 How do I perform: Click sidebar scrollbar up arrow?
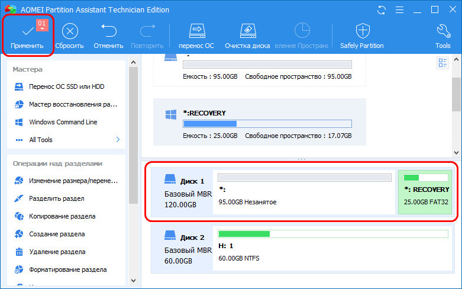point(133,62)
